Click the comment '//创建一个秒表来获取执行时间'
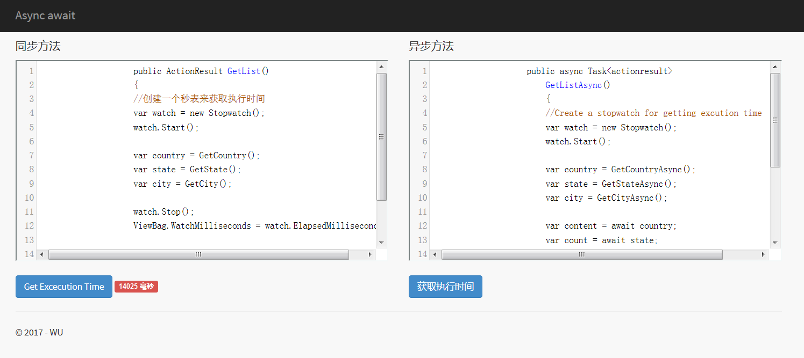 pyautogui.click(x=199, y=99)
